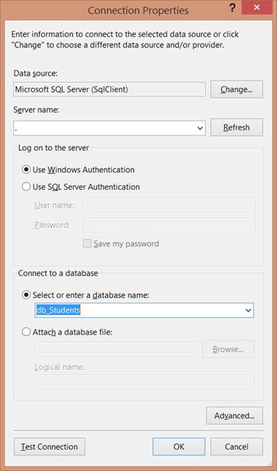The width and height of the screenshot is (277, 471).
Task: Tick the Save my password checkbox
Action: (x=87, y=243)
